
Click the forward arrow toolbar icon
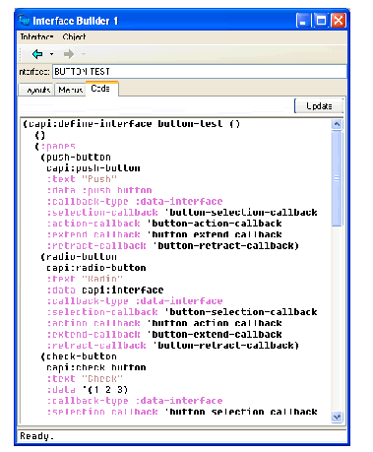pos(69,54)
